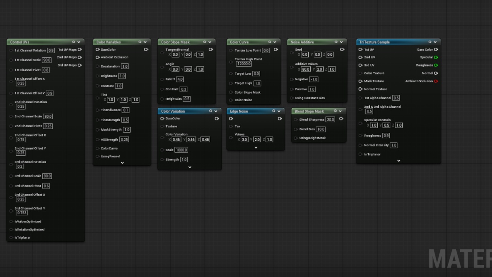Click round icon in Control UVs header

[73, 42]
